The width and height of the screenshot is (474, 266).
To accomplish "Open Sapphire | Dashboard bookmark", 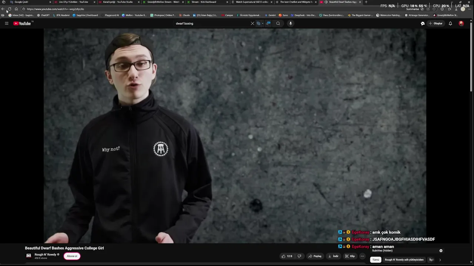I will (85, 15).
